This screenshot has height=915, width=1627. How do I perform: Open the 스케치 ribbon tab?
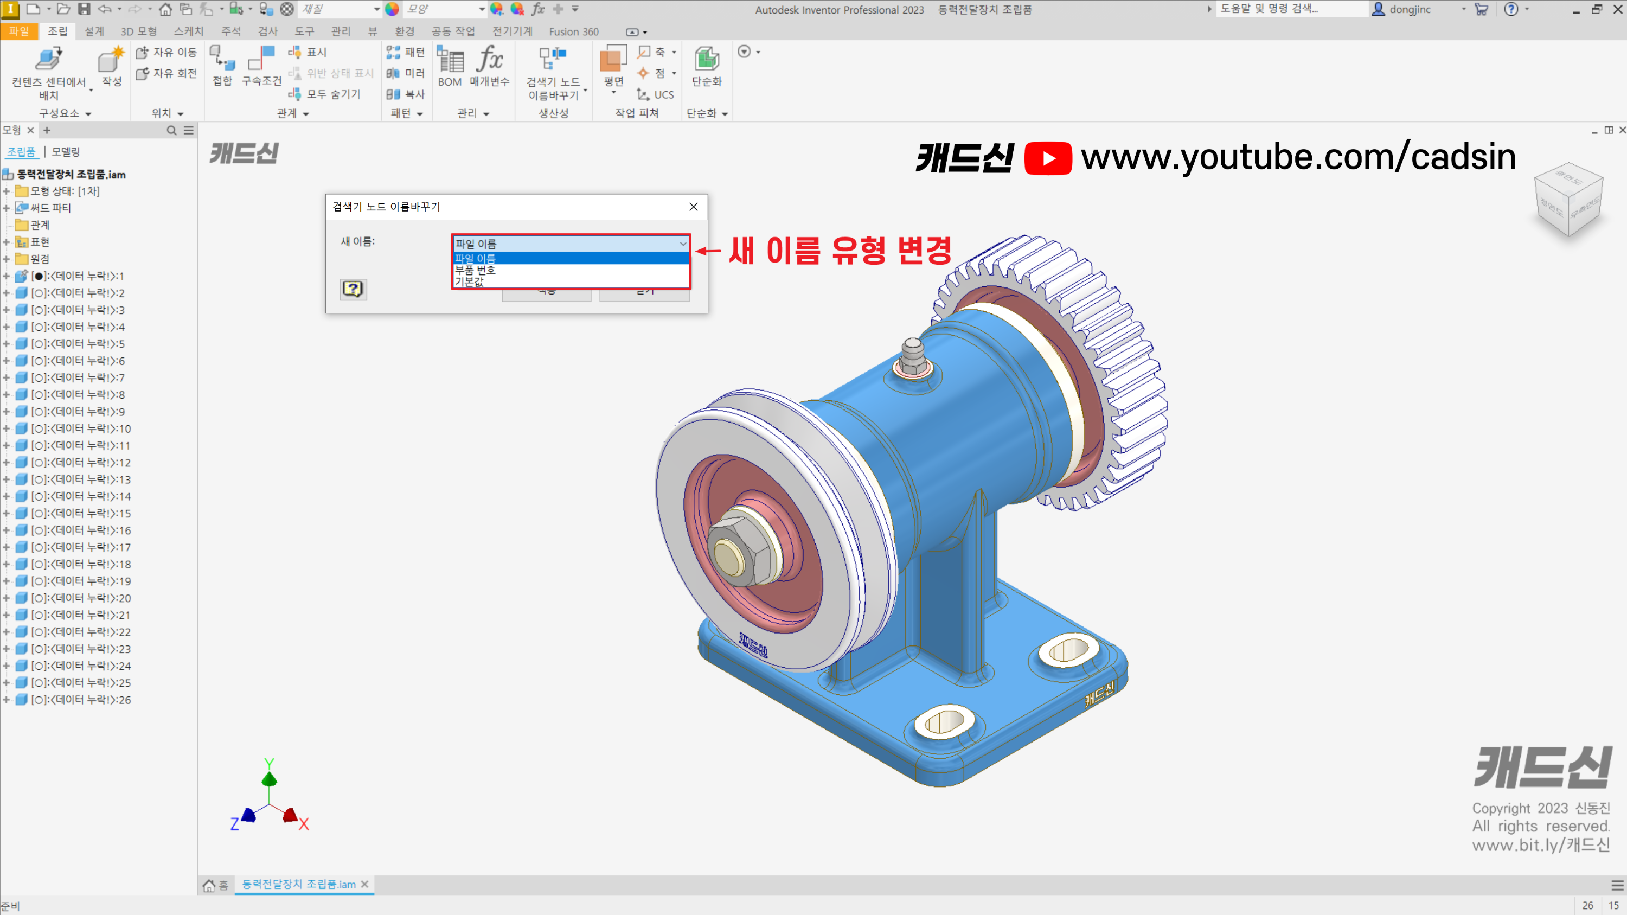[189, 31]
